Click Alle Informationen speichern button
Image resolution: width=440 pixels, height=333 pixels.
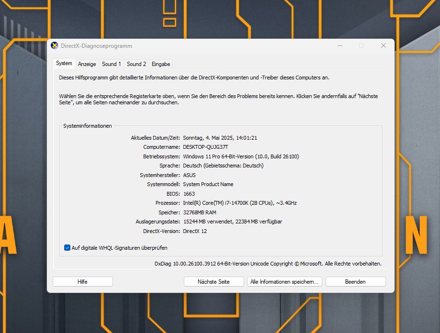point(284,282)
